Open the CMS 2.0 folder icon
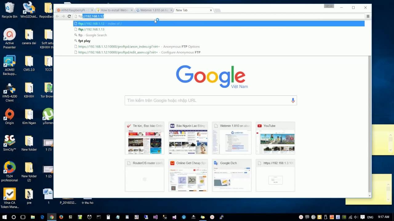394x221 pixels. coord(29,64)
